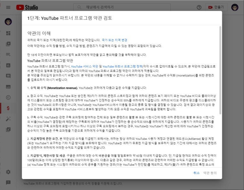Click the YouTube 파트너 프로그램 약관 subheading

tap(50, 60)
